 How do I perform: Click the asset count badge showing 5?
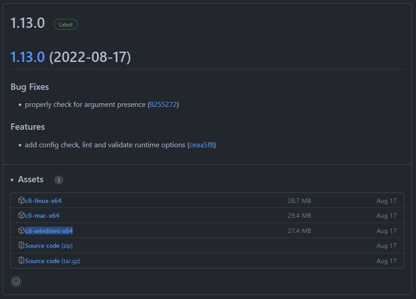58,180
